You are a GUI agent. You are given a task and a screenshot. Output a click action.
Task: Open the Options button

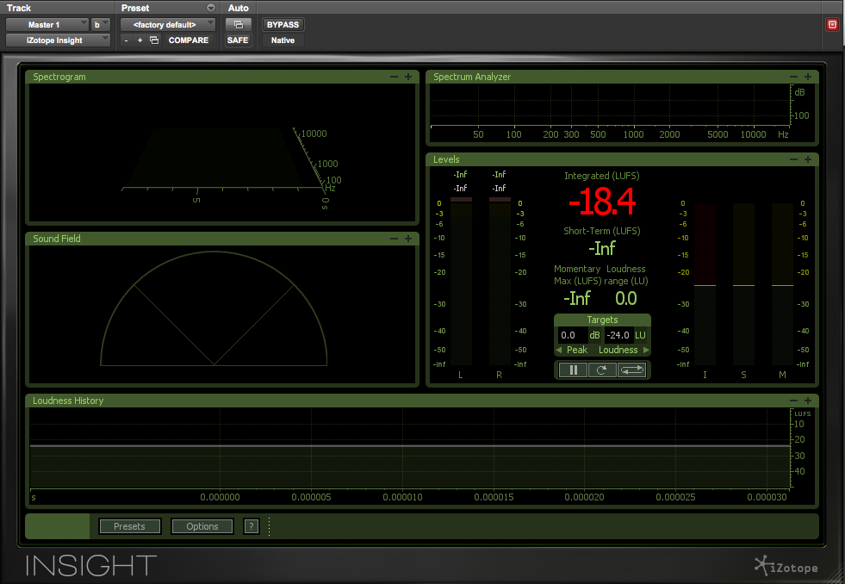tap(202, 526)
